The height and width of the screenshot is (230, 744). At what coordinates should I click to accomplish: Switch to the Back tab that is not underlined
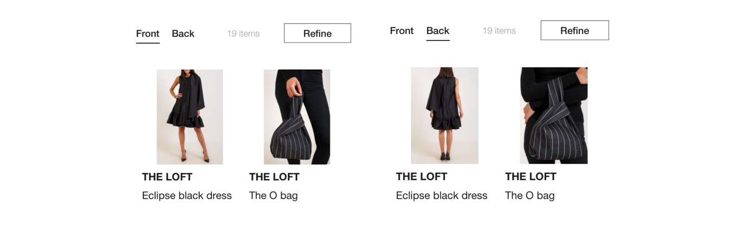pyautogui.click(x=183, y=33)
